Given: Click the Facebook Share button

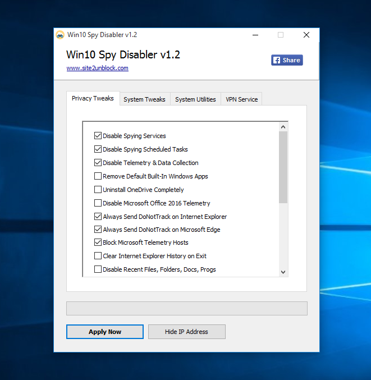Looking at the screenshot, I should click(x=287, y=60).
